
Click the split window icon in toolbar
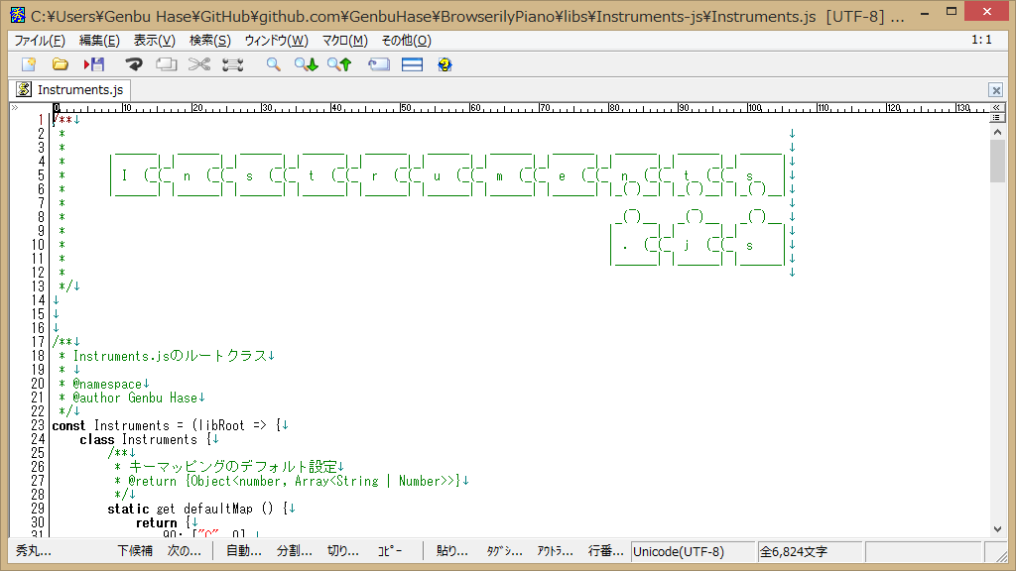[412, 64]
